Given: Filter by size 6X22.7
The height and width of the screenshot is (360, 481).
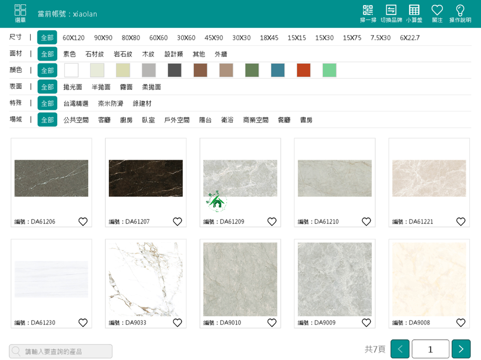Looking at the screenshot, I should [410, 37].
